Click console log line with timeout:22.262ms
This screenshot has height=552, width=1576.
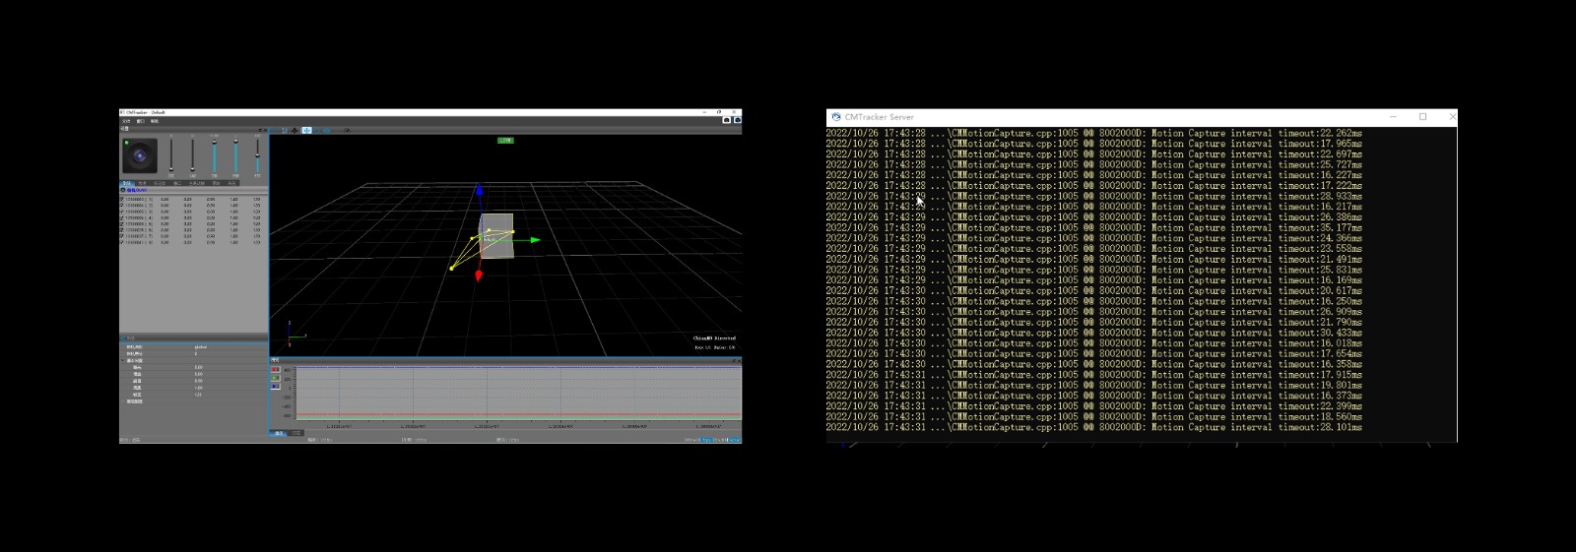(1094, 133)
